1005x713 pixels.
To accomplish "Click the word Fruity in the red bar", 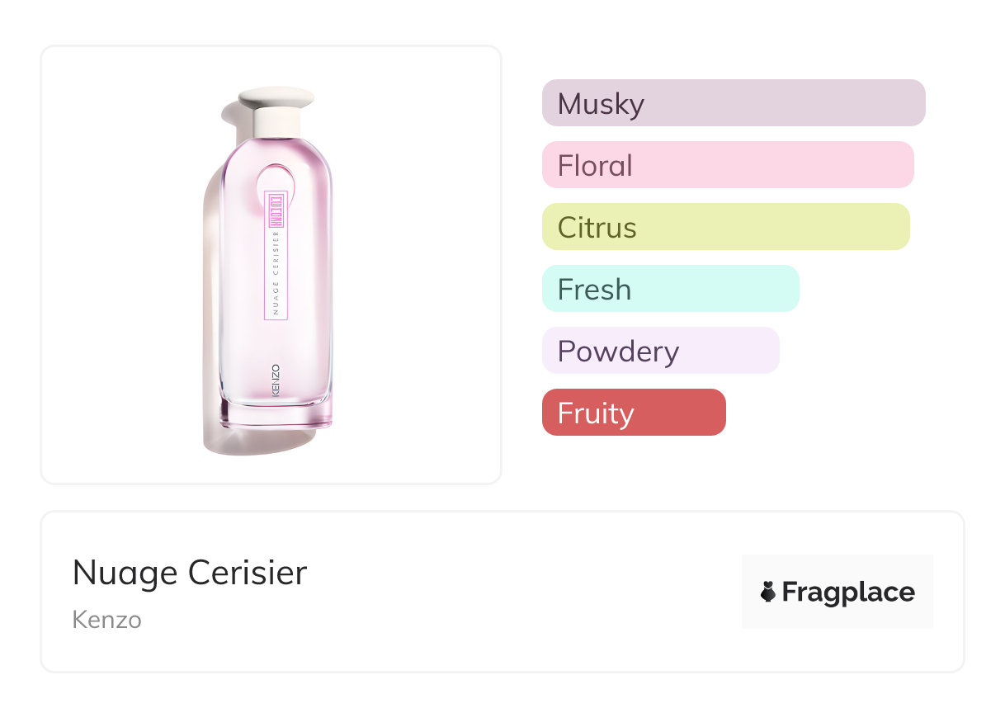I will point(596,413).
